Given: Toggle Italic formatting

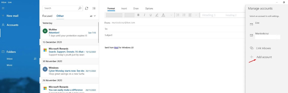Looking at the screenshot, I should pos(145,15).
